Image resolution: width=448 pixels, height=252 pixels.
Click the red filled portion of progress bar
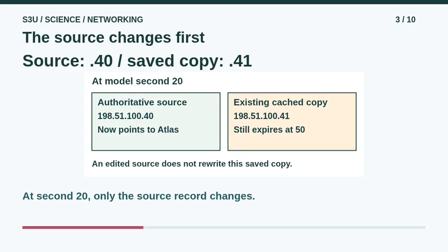tap(83, 227)
